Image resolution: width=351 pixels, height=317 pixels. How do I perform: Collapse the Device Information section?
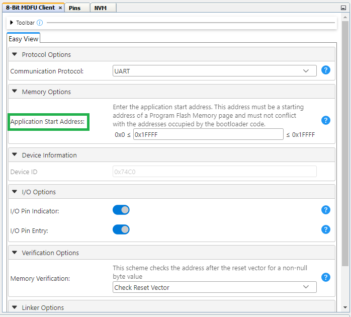(15, 155)
